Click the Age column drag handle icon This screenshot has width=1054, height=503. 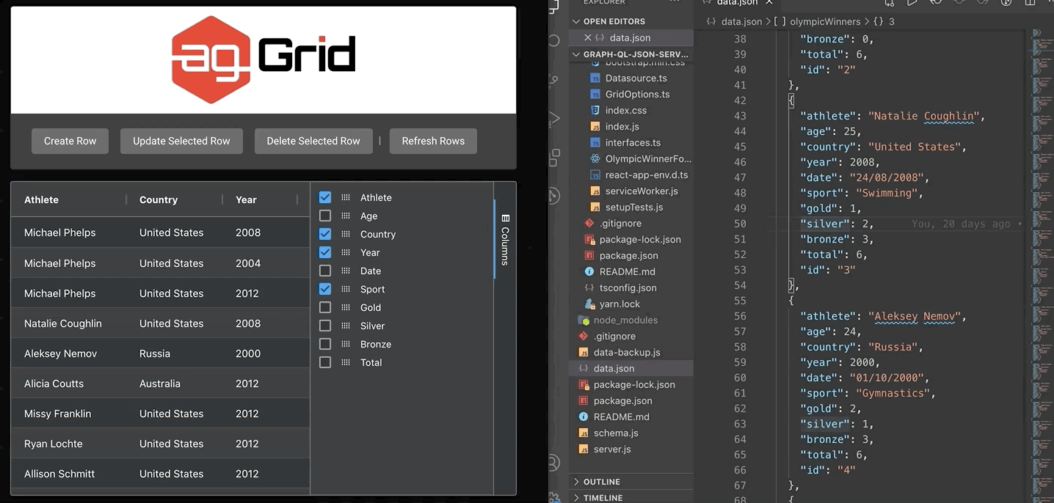(346, 216)
